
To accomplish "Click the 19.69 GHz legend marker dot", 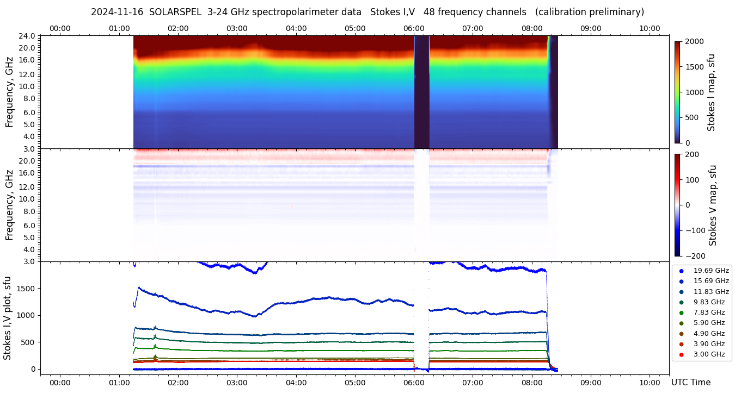I will click(x=681, y=271).
